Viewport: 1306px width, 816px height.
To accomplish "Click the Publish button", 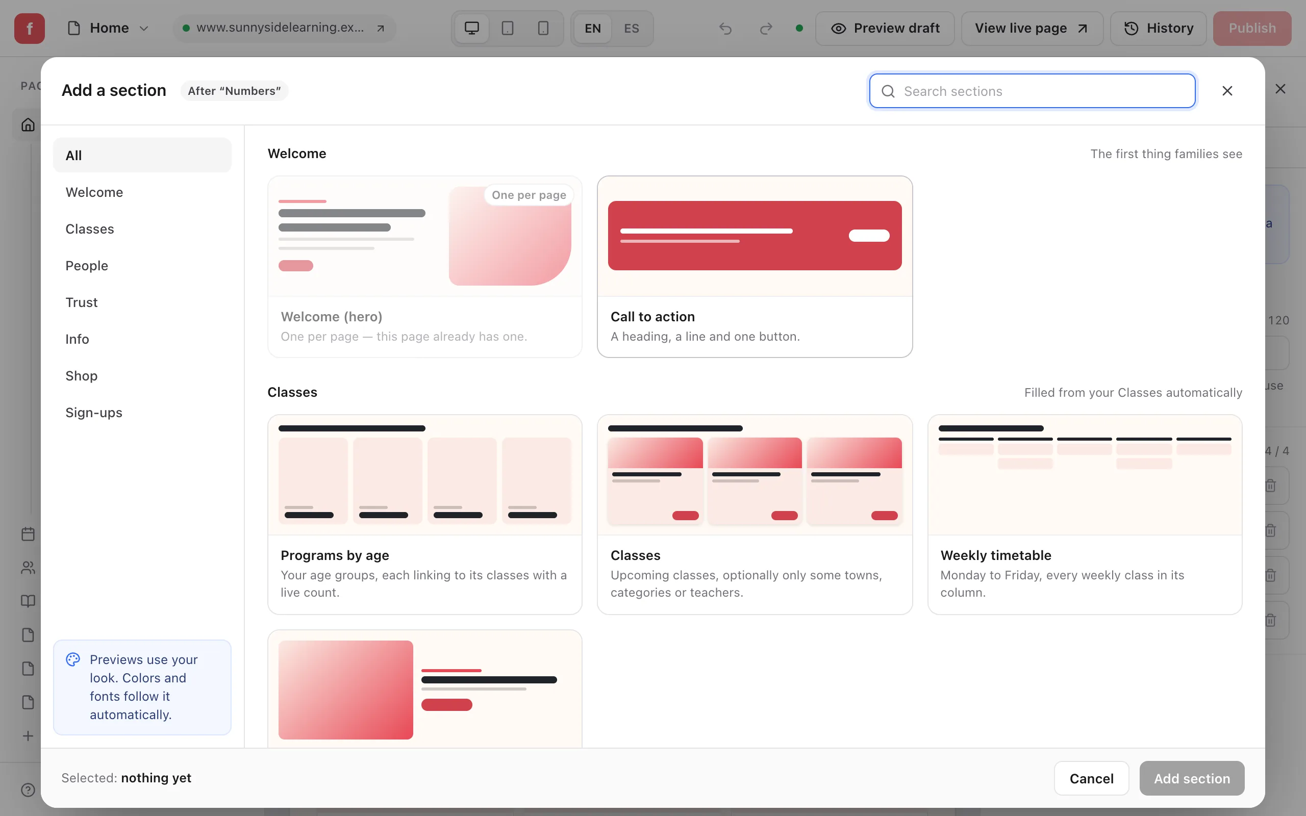I will click(x=1252, y=28).
